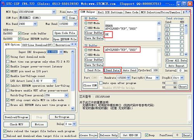Toggle Clear code buffer checkbox

click(x=20, y=33)
